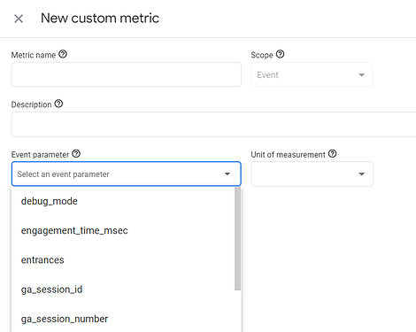Focus the Metric name input field
416x332 pixels.
point(127,74)
